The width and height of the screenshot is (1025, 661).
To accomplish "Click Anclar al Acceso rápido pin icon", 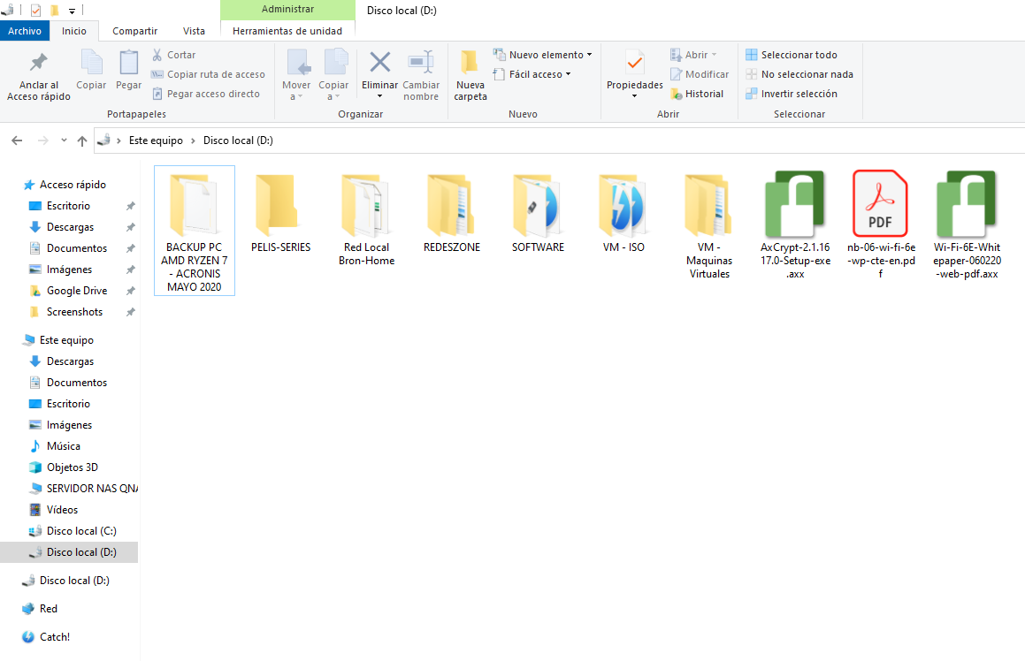I will click(39, 64).
